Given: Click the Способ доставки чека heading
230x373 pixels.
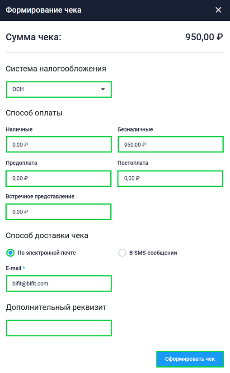Looking at the screenshot, I should [x=47, y=236].
